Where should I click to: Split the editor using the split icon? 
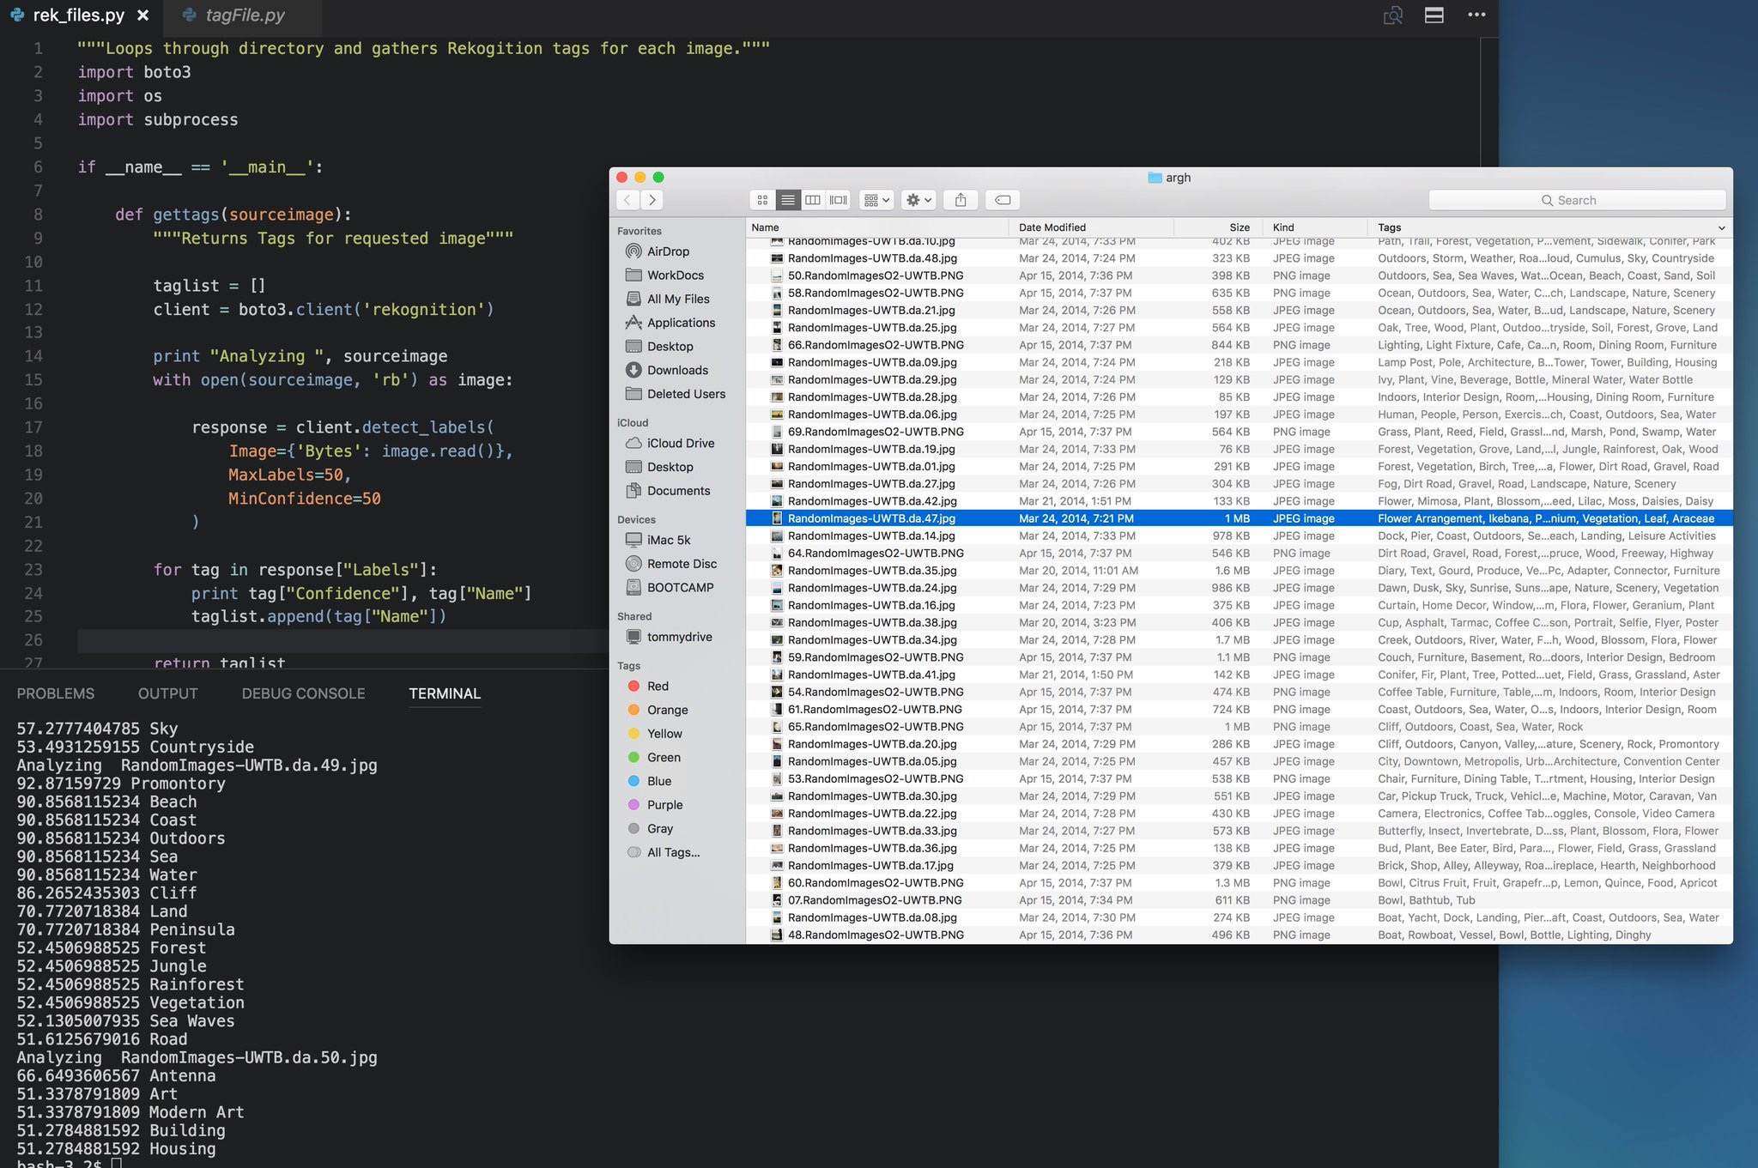(x=1434, y=15)
